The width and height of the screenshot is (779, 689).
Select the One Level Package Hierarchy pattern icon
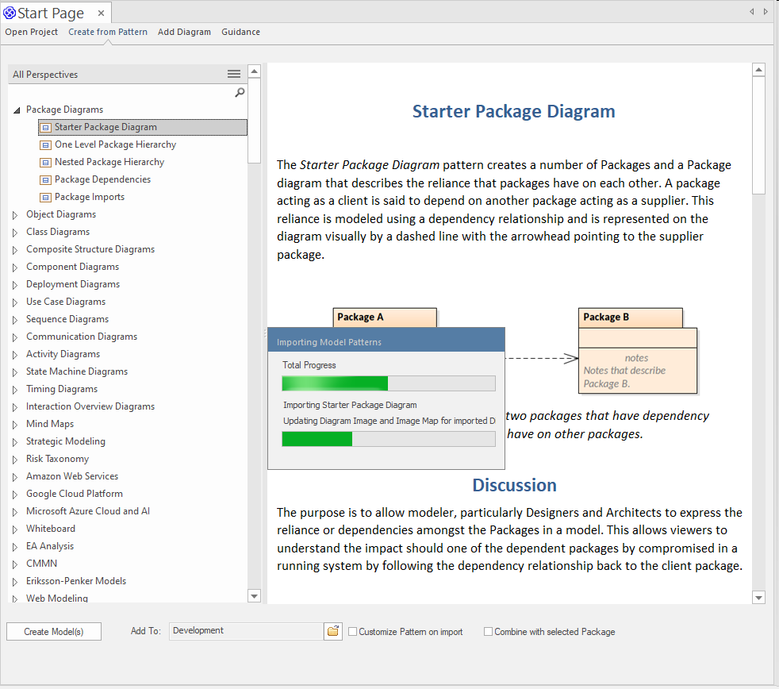46,144
